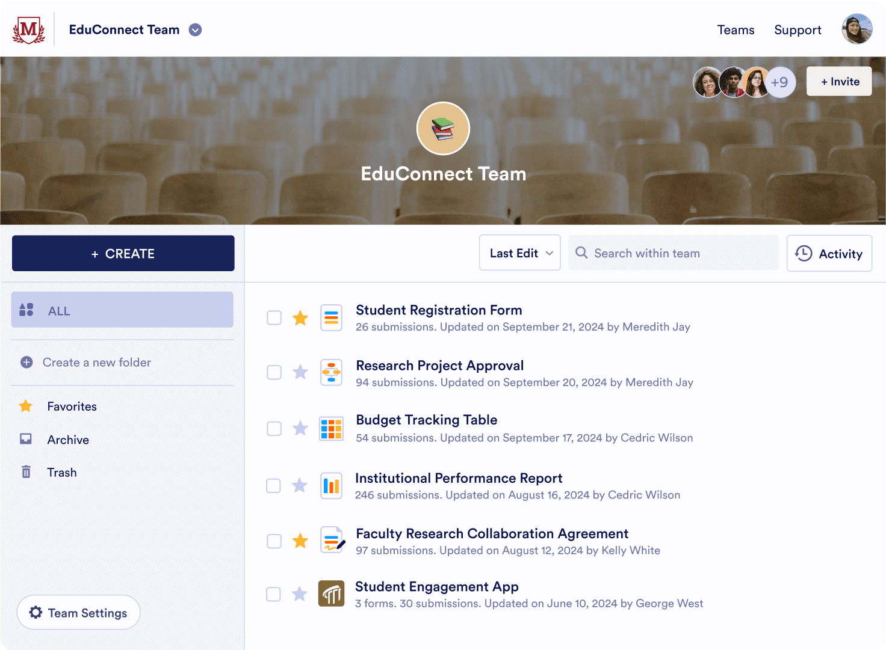Screen dimensions: 886x650
Task: Open the EduConnect Team switcher chevron
Action: point(194,29)
